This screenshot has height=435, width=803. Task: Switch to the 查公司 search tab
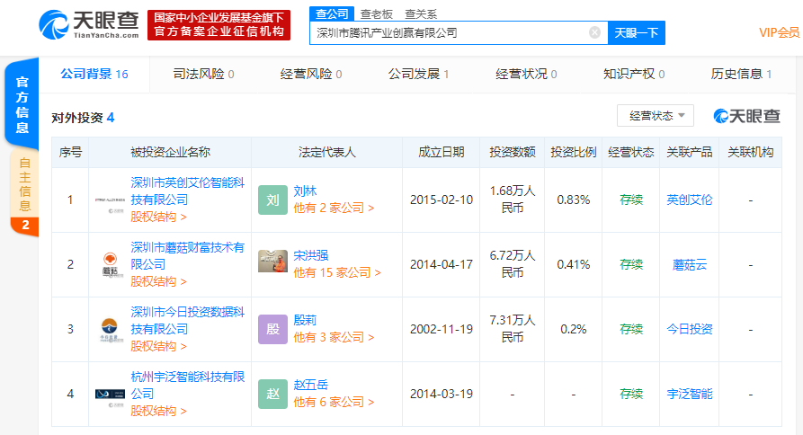pos(332,13)
